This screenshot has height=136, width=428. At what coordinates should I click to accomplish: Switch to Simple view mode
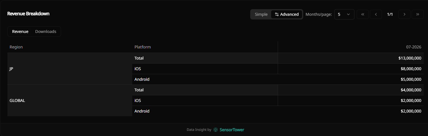coord(261,14)
